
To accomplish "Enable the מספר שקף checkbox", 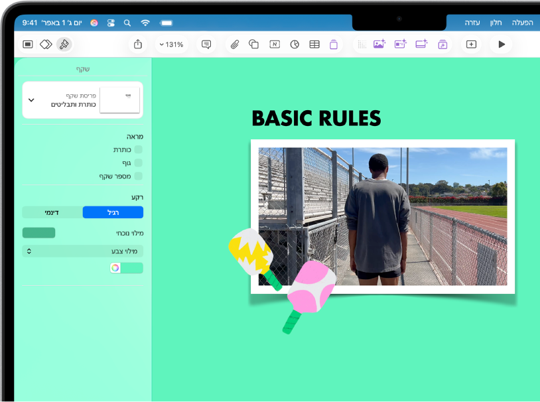I will coord(139,176).
